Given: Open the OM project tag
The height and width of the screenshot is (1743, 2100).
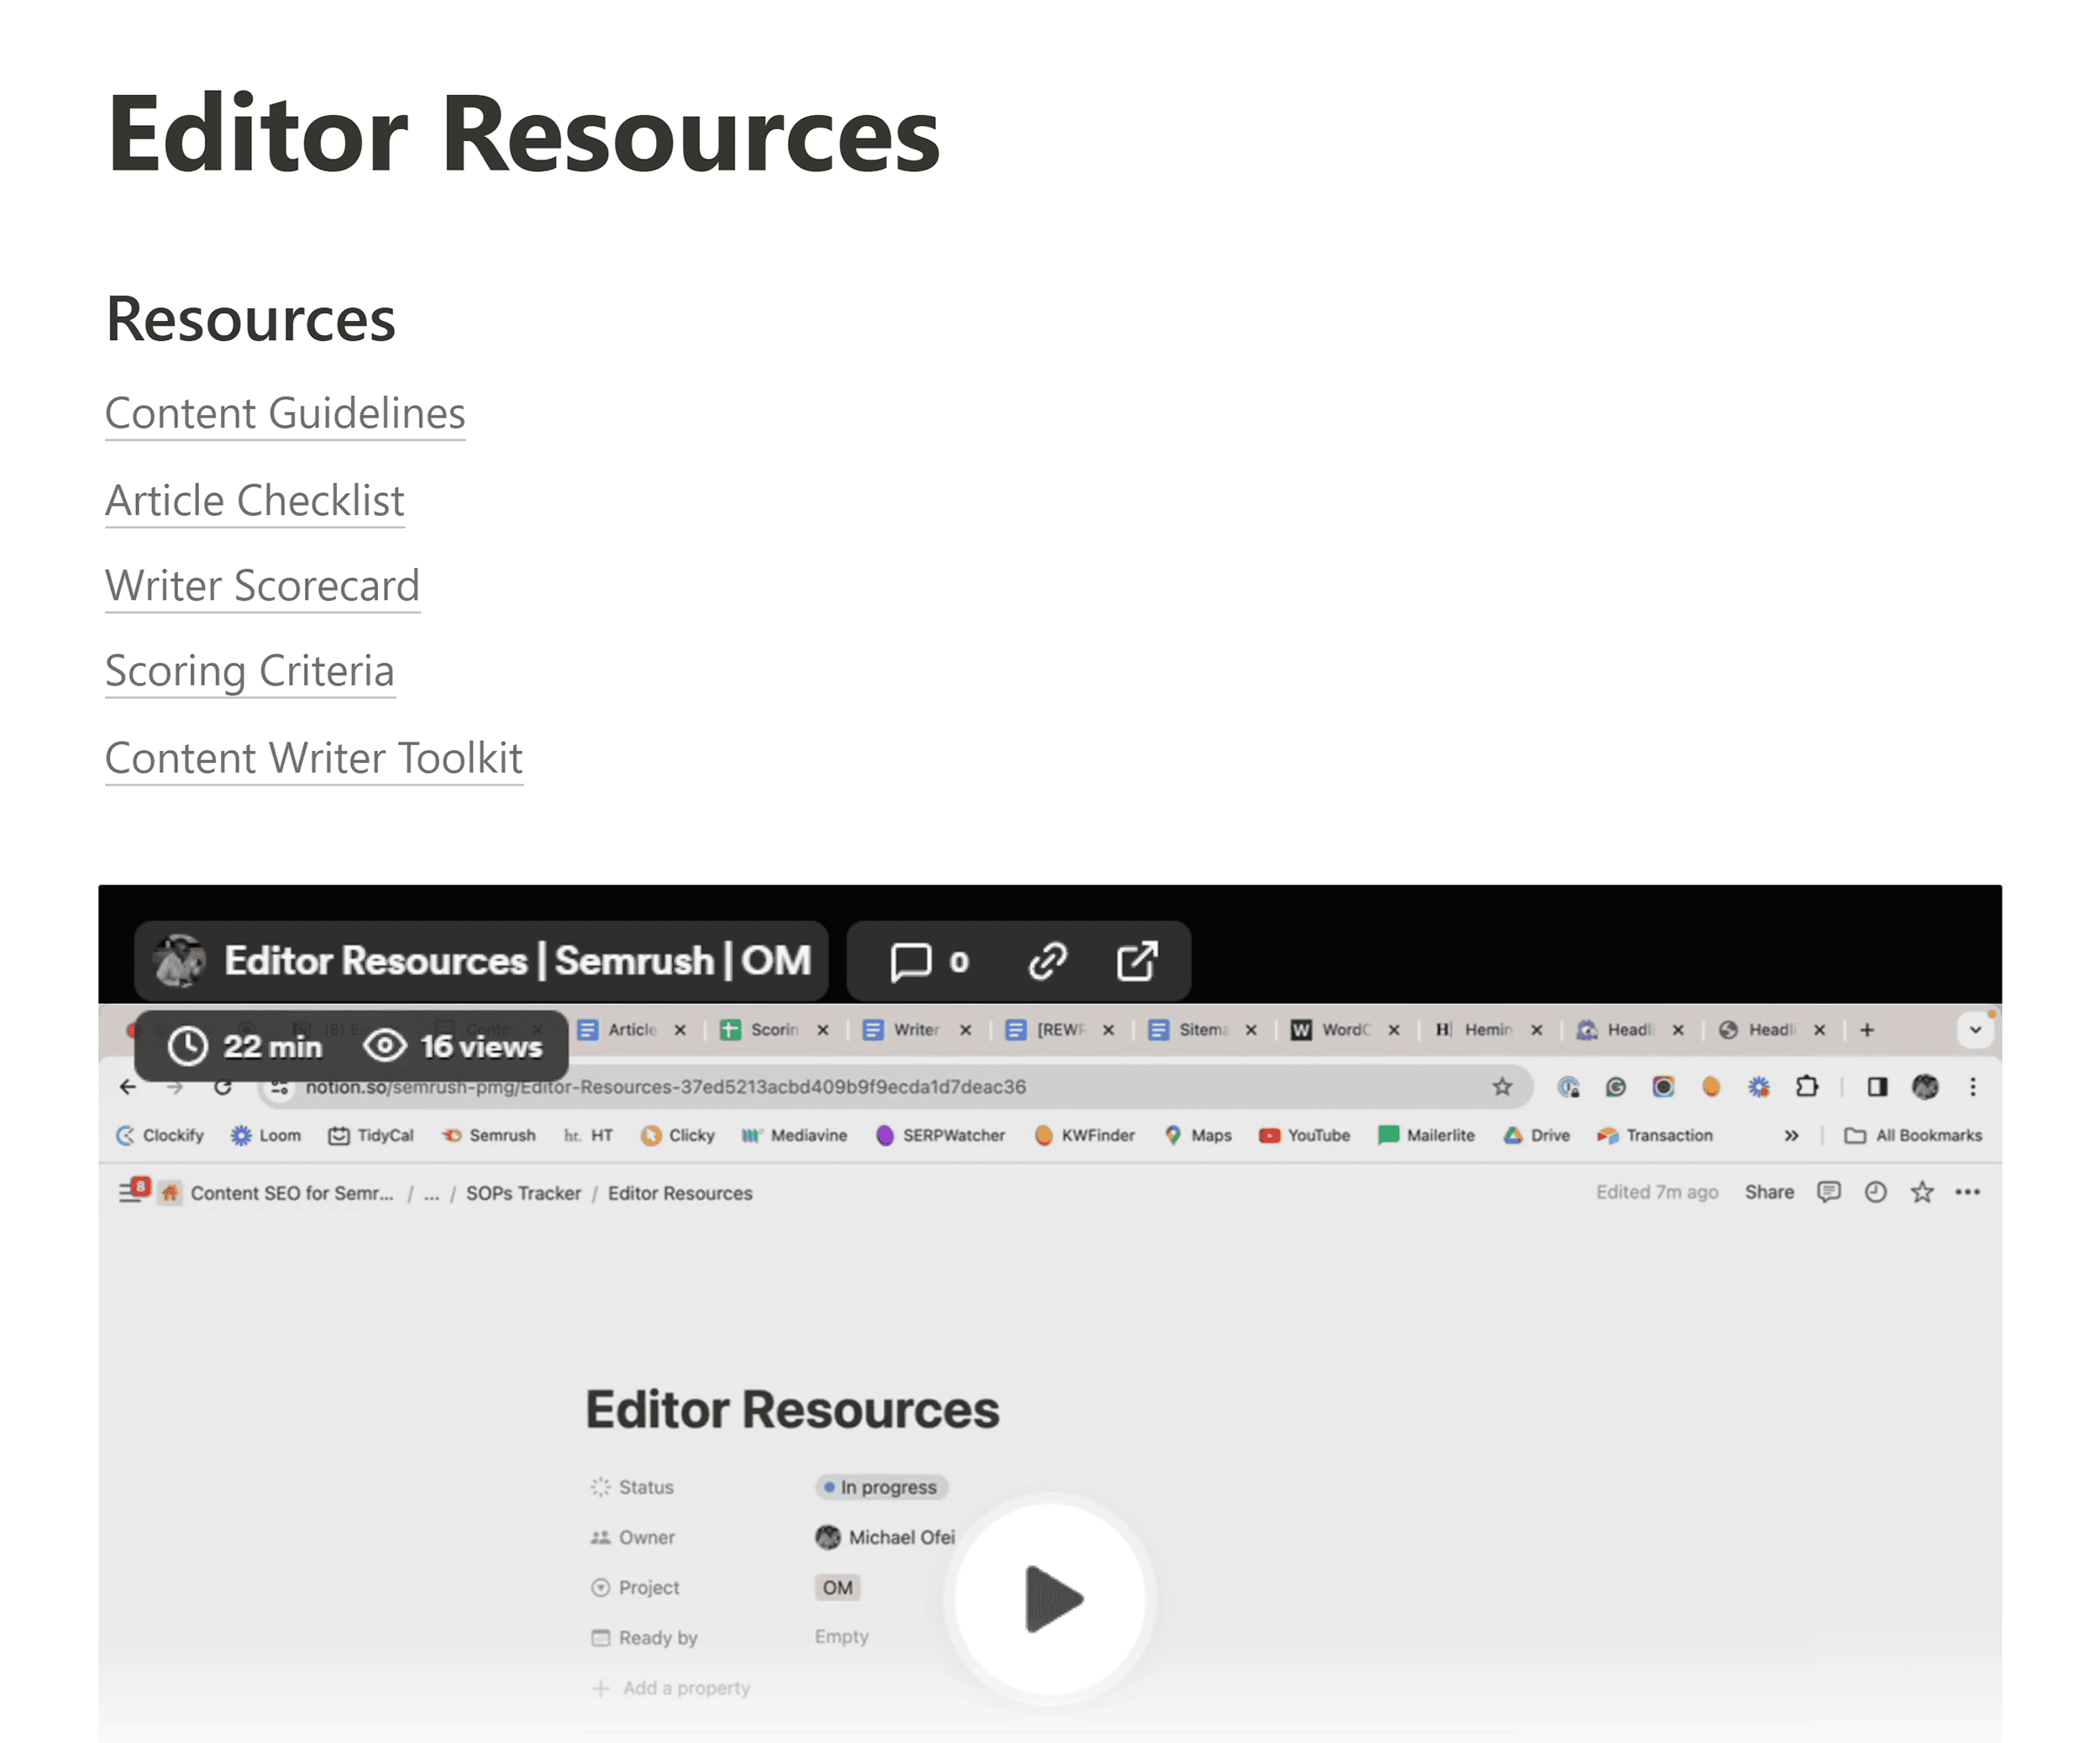Looking at the screenshot, I should click(837, 1587).
